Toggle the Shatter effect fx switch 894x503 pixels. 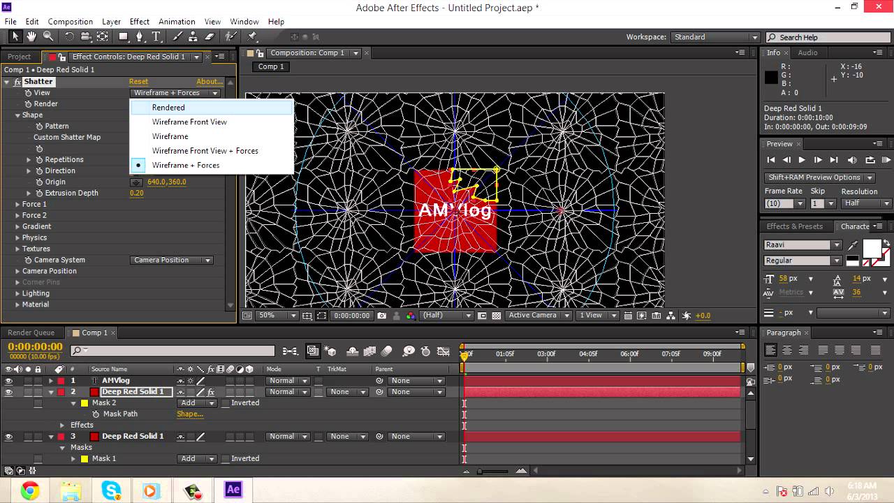point(17,82)
